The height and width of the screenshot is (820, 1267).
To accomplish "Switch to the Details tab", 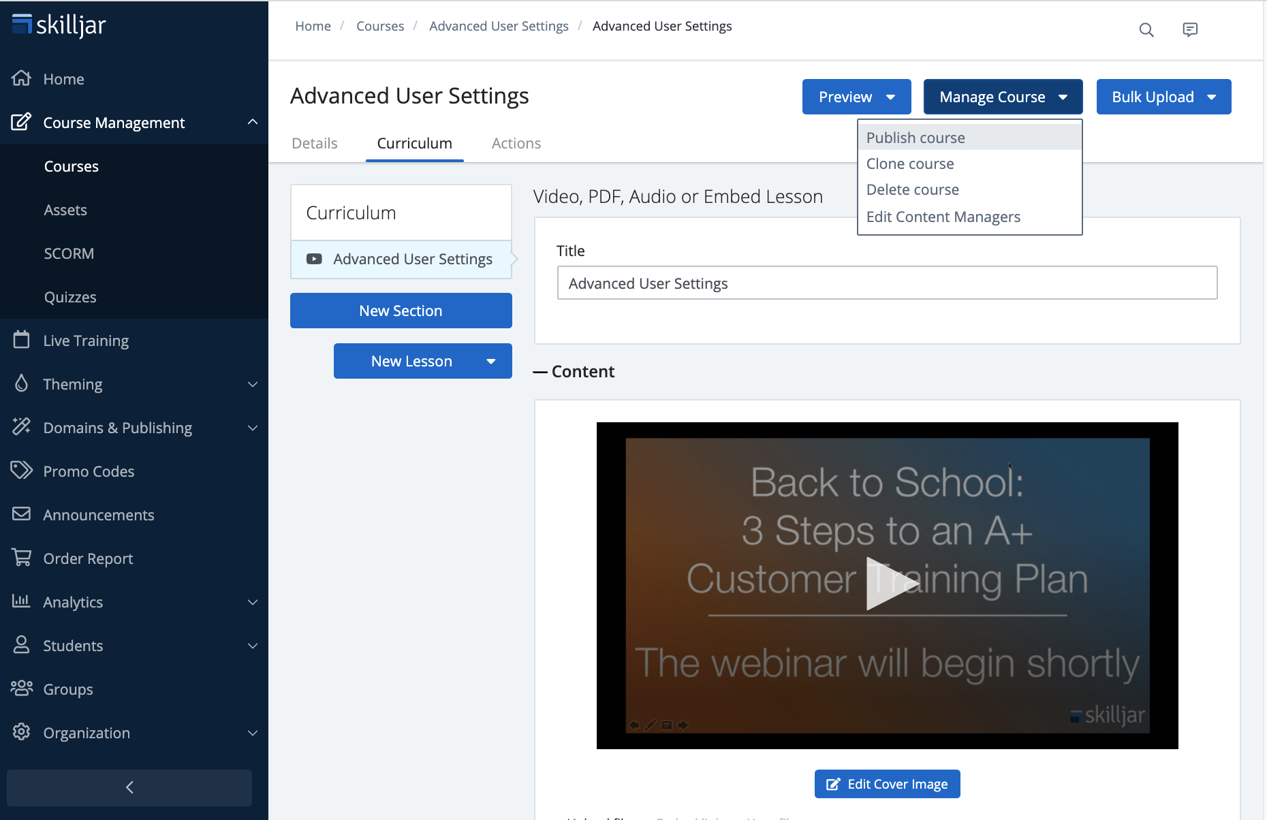I will [314, 144].
